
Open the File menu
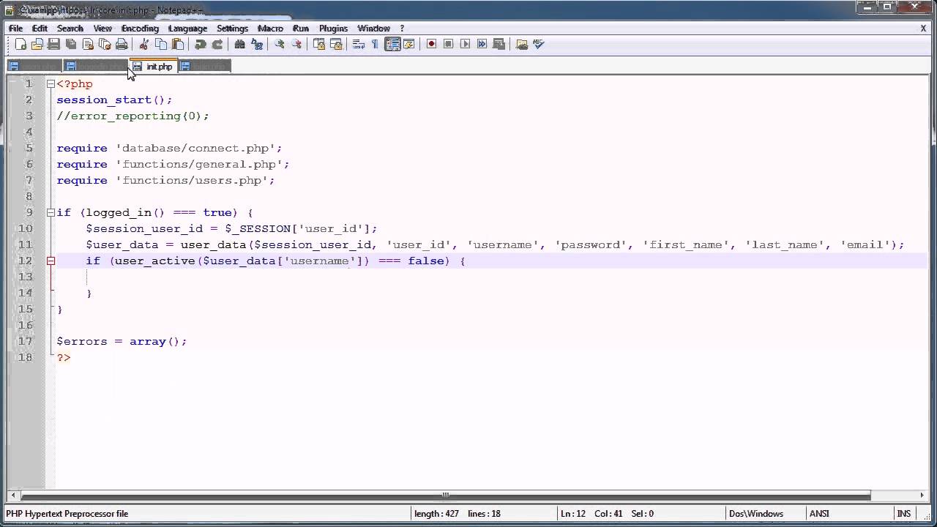click(x=15, y=29)
